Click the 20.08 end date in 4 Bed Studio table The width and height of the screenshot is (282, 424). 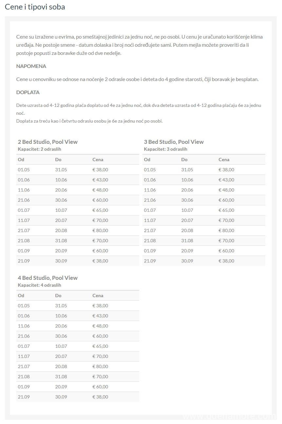point(61,366)
